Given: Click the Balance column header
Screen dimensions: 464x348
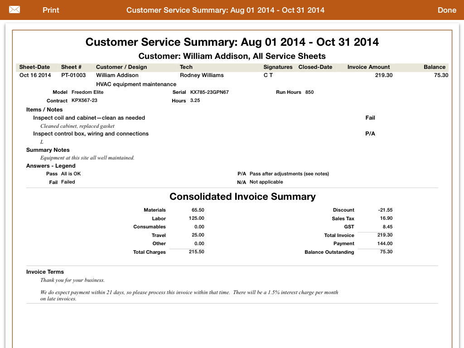Looking at the screenshot, I should pyautogui.click(x=435, y=67).
